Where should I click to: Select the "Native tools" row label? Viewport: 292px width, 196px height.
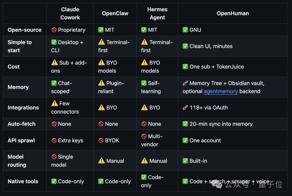pos(23,181)
